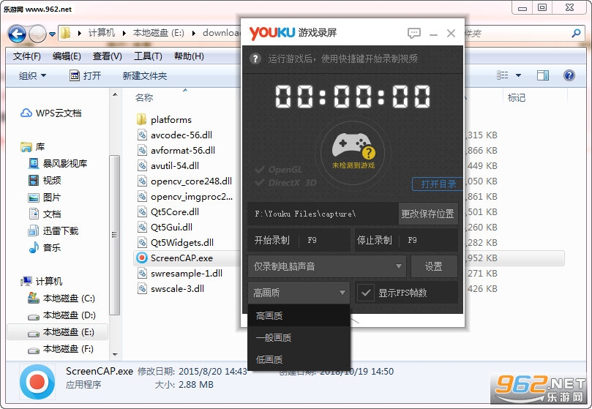The image size is (592, 409).
Task: Click the navigation pane scroll up arrow
Action: coord(115,94)
